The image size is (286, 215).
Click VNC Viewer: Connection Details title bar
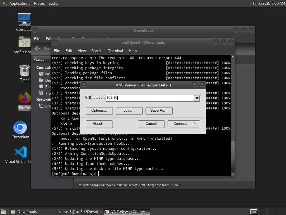(x=143, y=85)
